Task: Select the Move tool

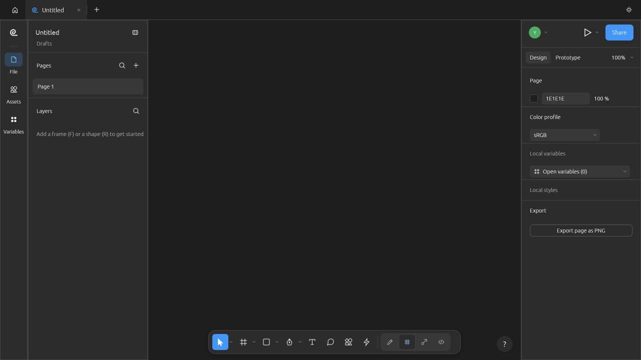Action: click(220, 342)
